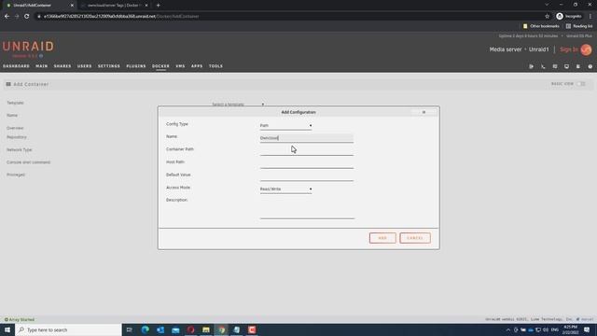Open the Tools menu
597x336 pixels.
coord(215,66)
